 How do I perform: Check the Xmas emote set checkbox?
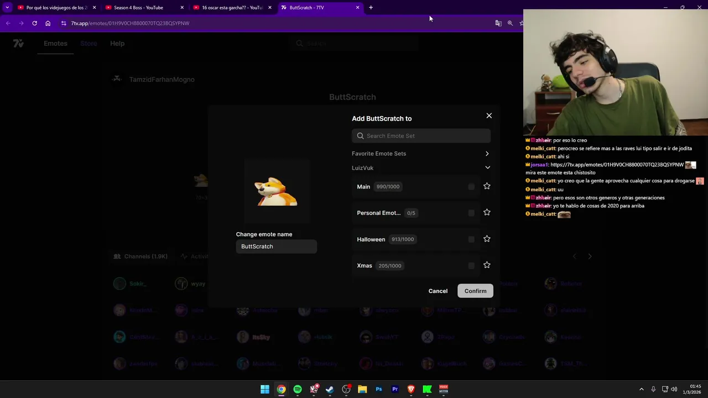click(471, 266)
